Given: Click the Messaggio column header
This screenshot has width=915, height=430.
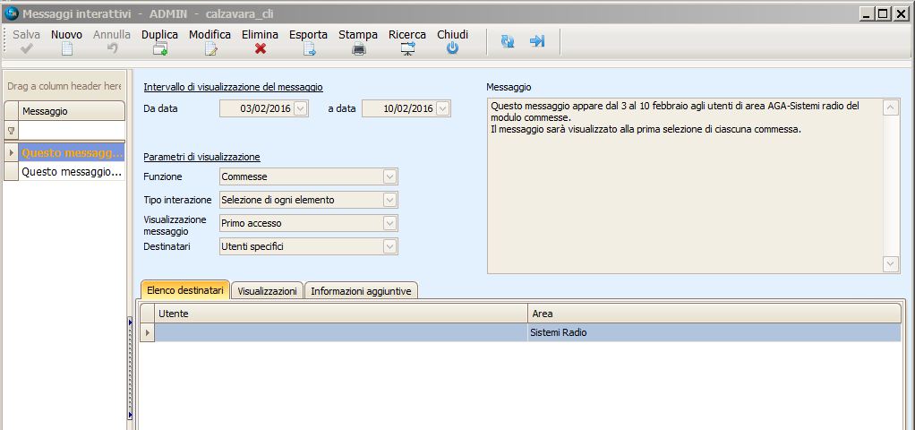Looking at the screenshot, I should point(72,111).
